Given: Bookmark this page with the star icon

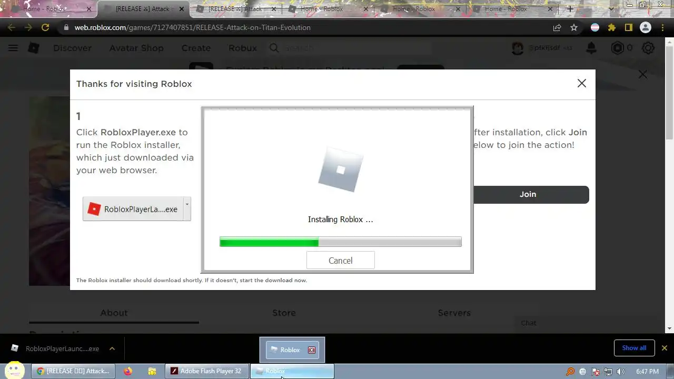Looking at the screenshot, I should [x=574, y=27].
